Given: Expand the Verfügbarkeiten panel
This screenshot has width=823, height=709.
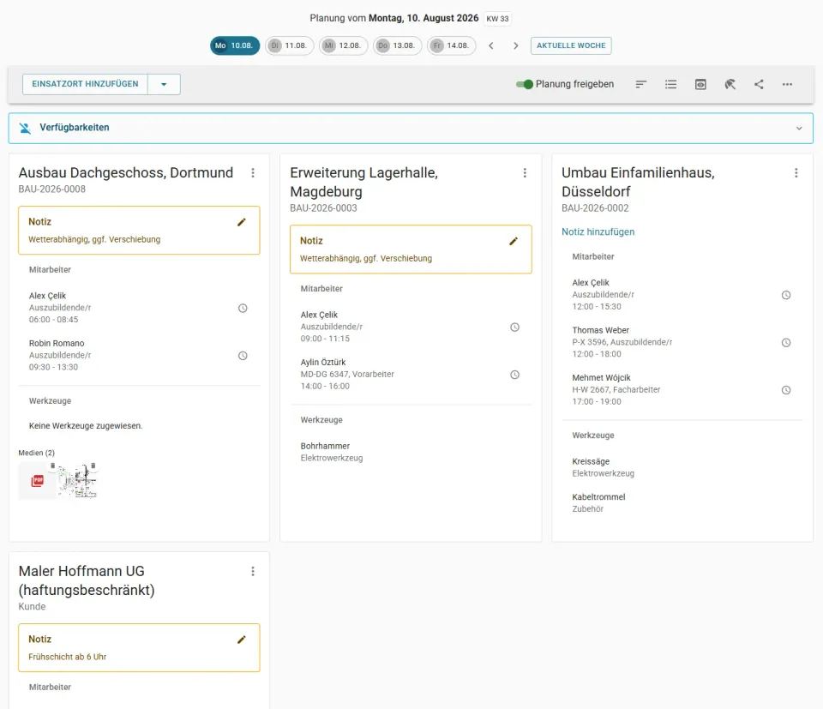Looking at the screenshot, I should coord(411,128).
